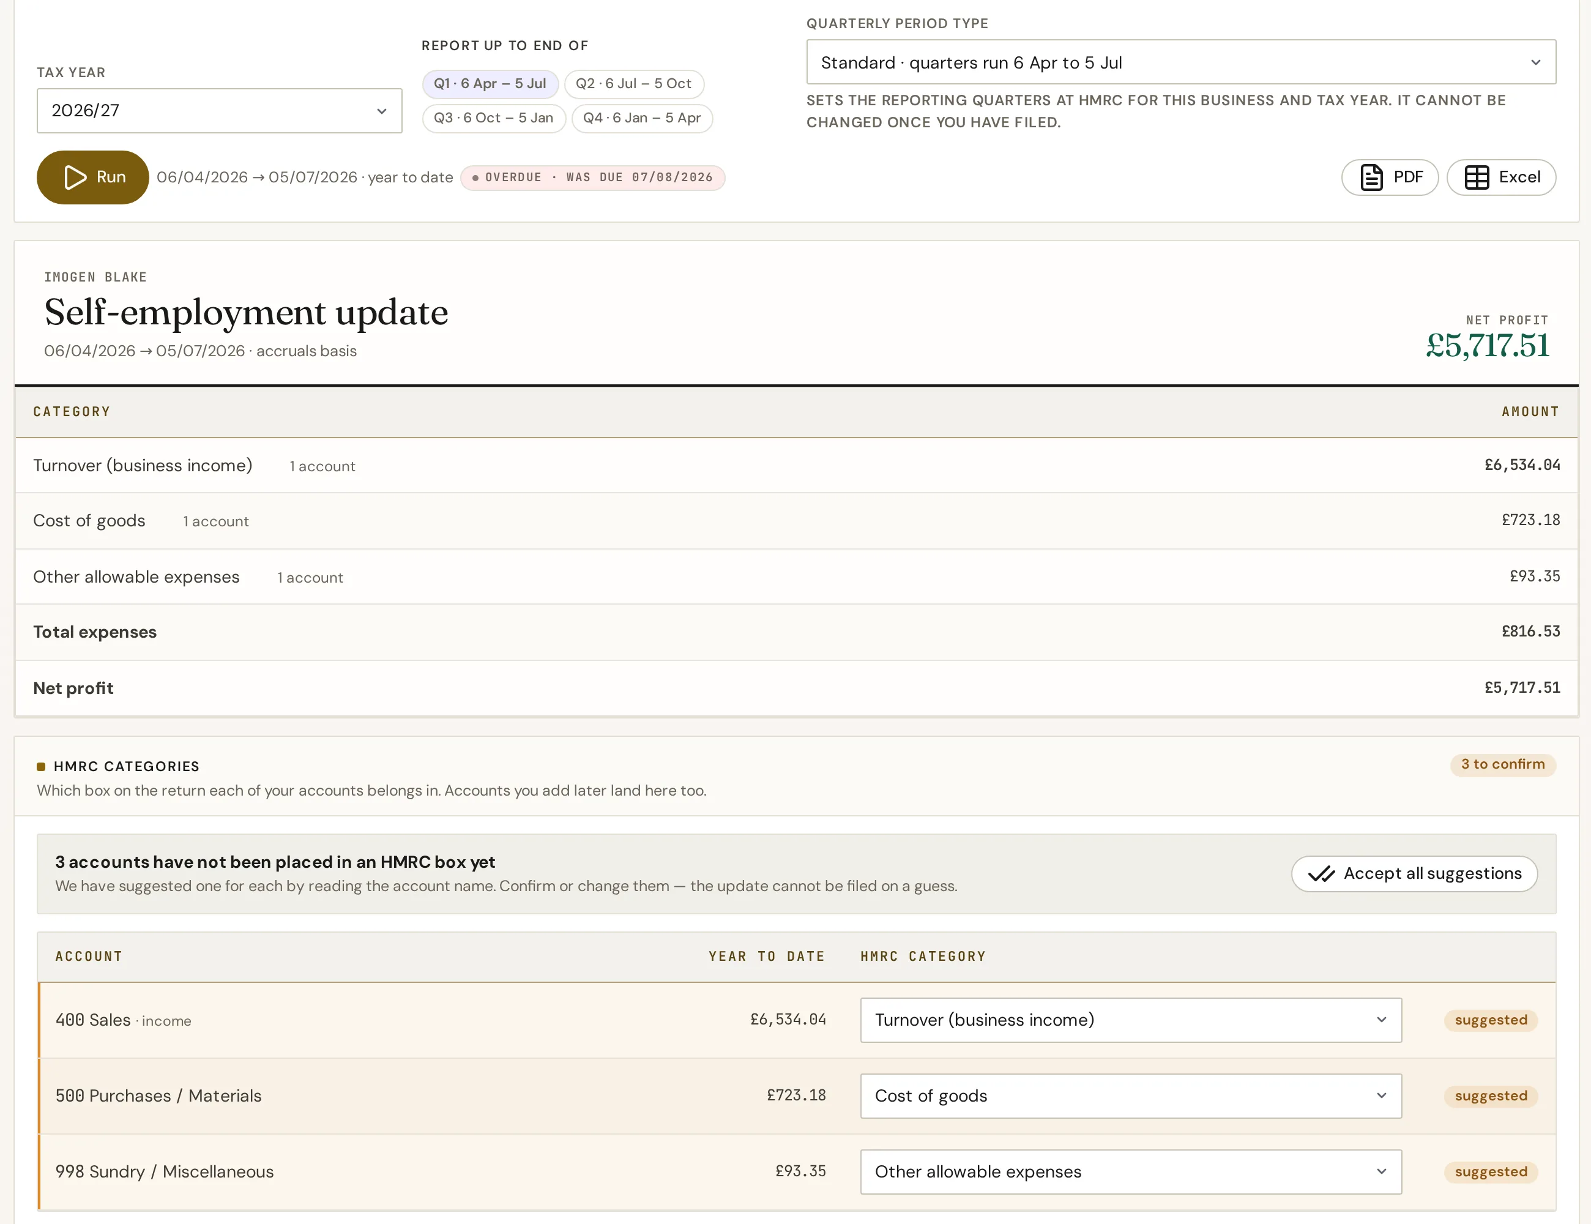Click the HMRC CATEGORIES section heading
The width and height of the screenshot is (1591, 1224).
pyautogui.click(x=126, y=766)
